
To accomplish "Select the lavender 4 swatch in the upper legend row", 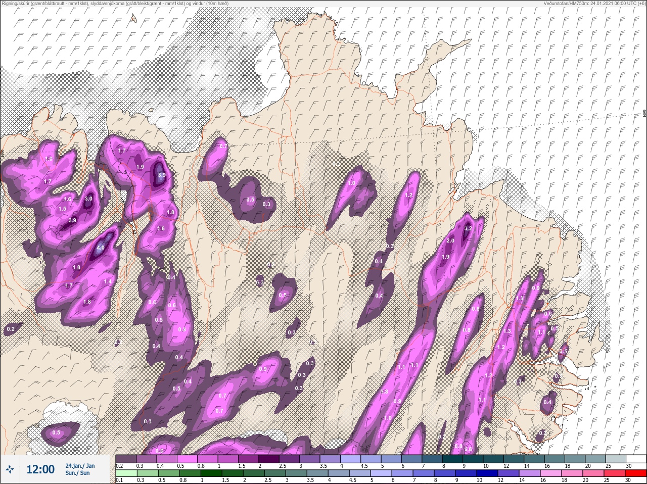I will point(350,459).
